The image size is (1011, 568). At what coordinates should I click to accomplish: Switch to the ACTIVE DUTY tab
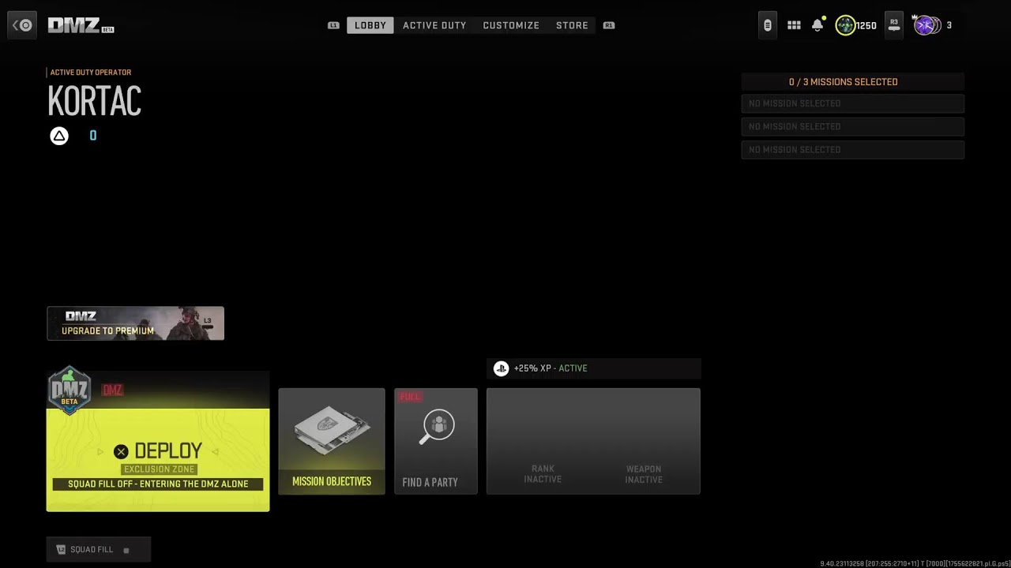pyautogui.click(x=434, y=25)
